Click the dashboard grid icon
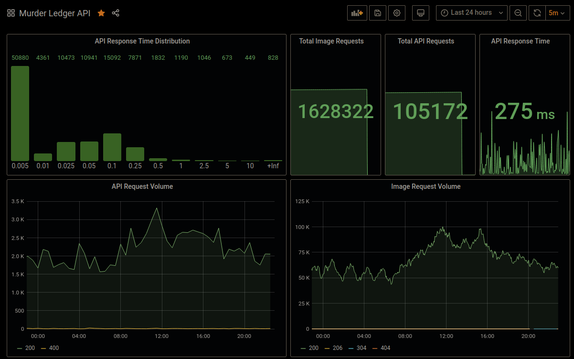This screenshot has width=574, height=359. pos(11,13)
